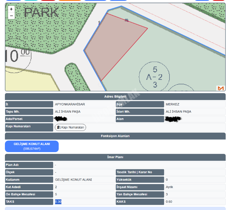Open the GELİŞME KONUT ALANI function area
Screen dimensions: 231x210
[32, 146]
